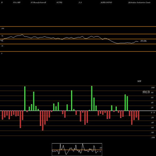Image resolution: width=156 pixels, height=156 pixels.
Task: Click the 60 label on MR axis
Action: [152, 98]
